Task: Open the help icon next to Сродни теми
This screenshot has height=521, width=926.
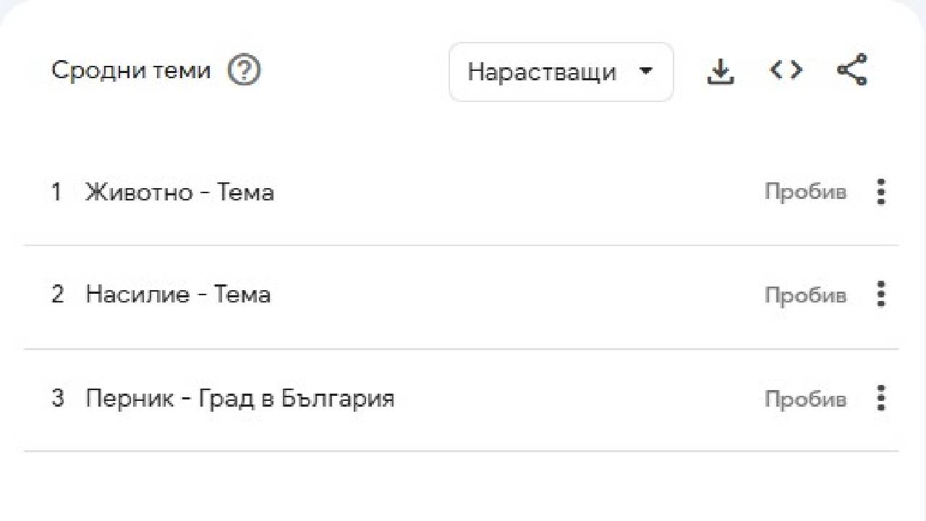Action: [243, 70]
